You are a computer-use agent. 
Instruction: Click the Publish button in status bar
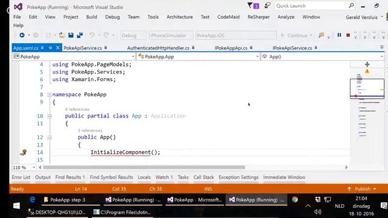pos(363,189)
